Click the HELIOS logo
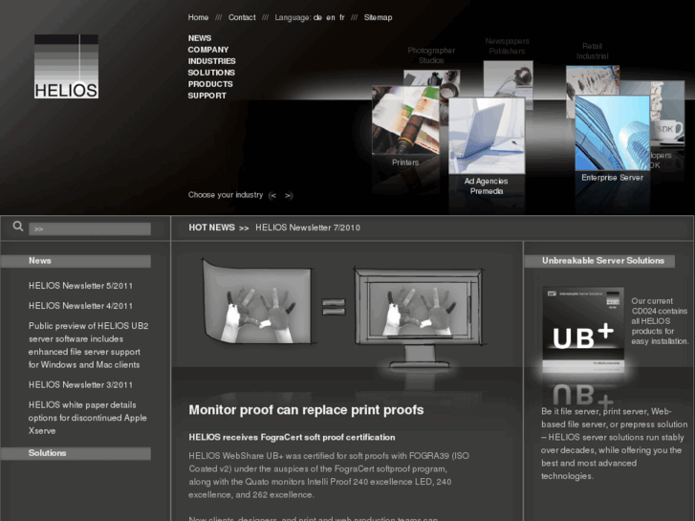The width and height of the screenshot is (695, 521). click(67, 67)
